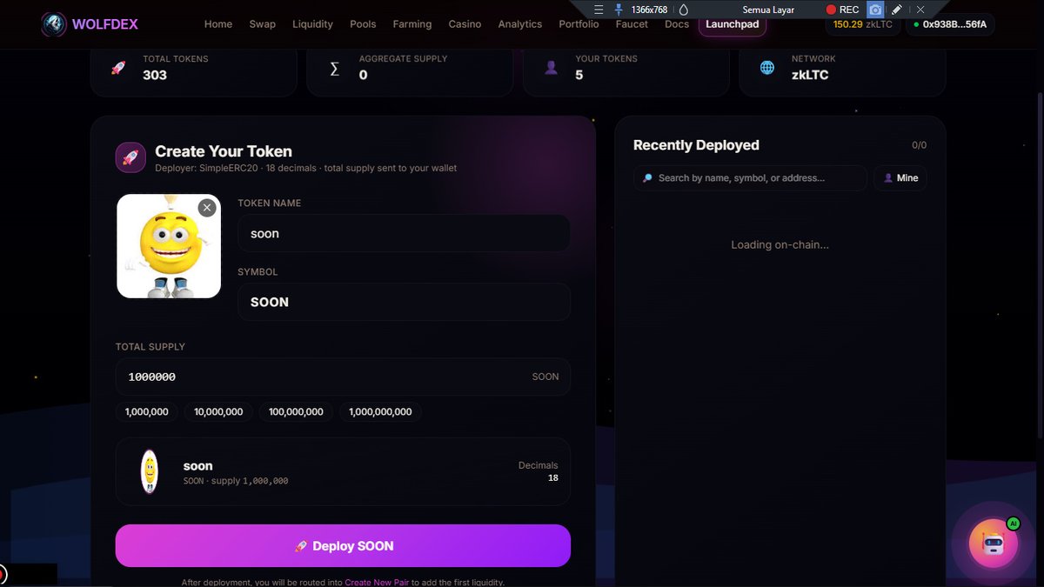Click the recorder hamburger menu icon
Screen dimensions: 1044x587
(599, 10)
